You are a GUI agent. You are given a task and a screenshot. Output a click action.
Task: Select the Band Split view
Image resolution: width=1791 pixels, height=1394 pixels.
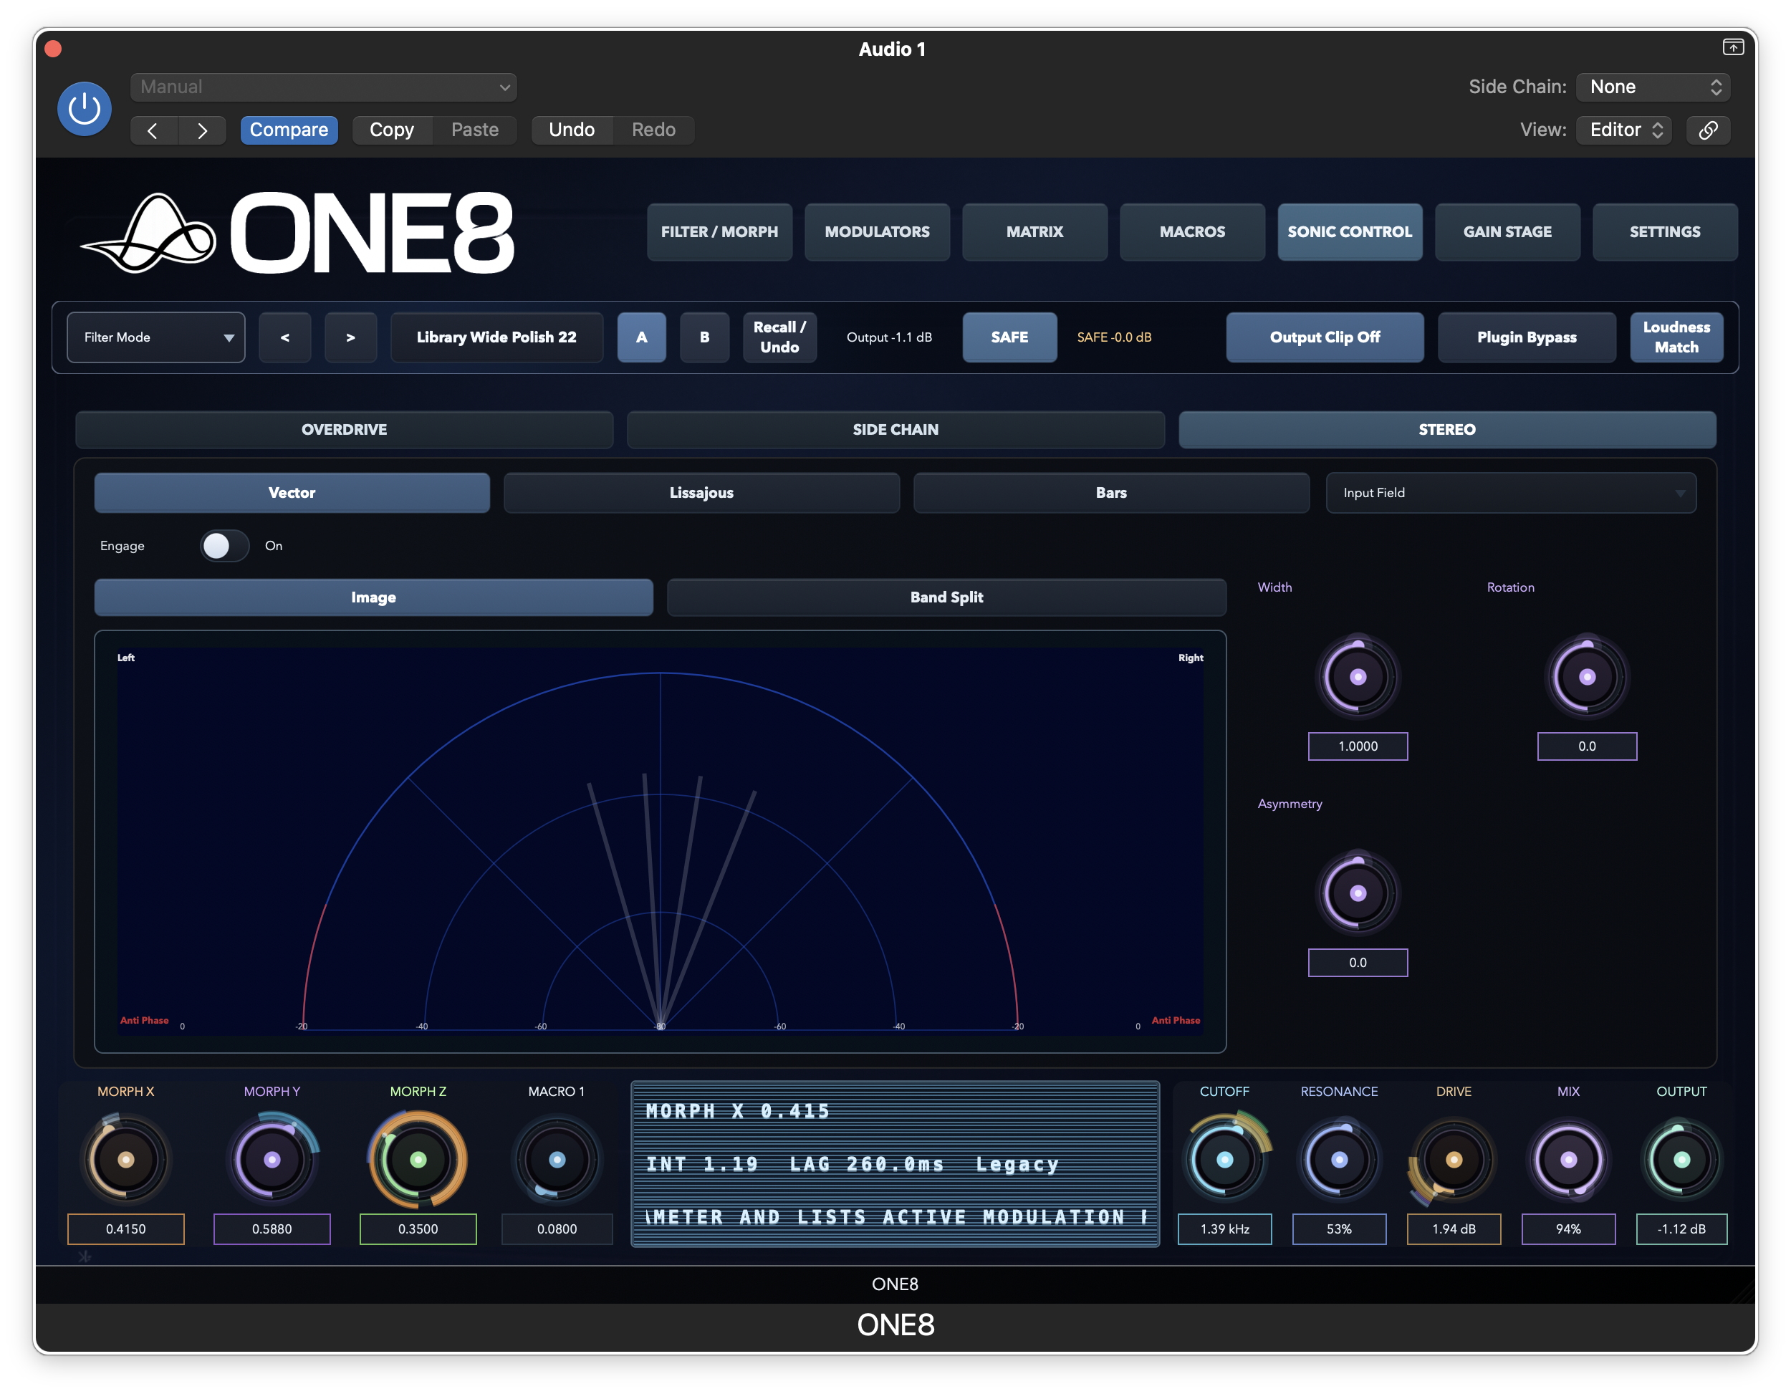tap(946, 597)
